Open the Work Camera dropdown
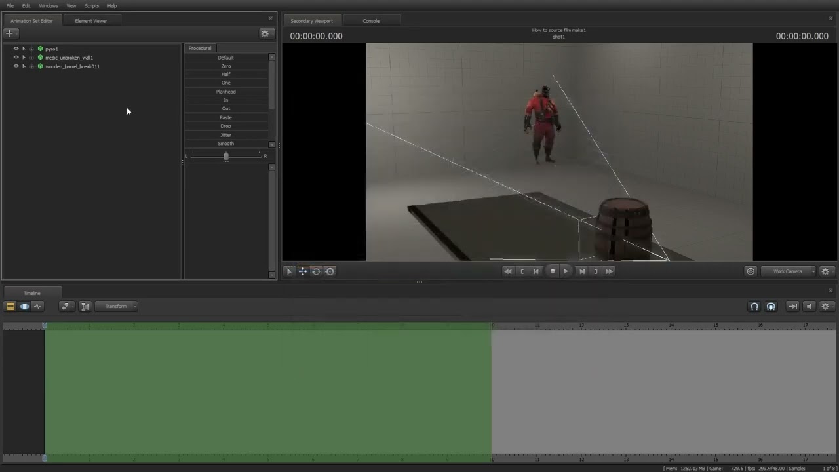The height and width of the screenshot is (472, 839). [x=788, y=271]
